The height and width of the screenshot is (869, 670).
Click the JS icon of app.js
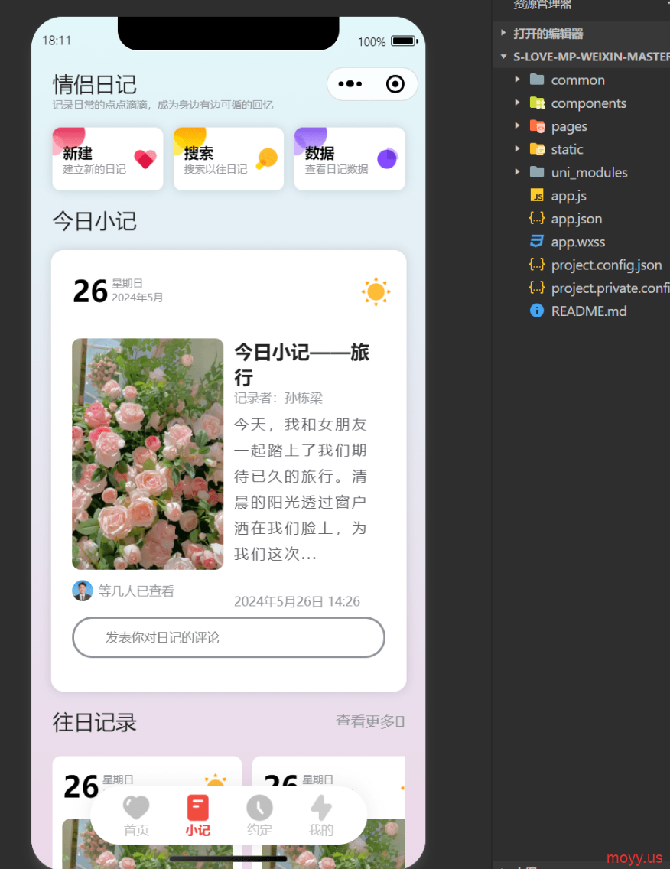pyautogui.click(x=537, y=196)
